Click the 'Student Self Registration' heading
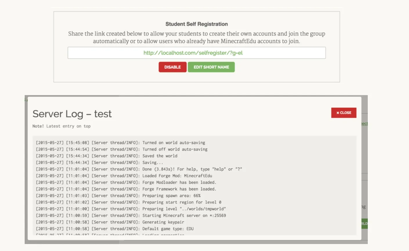Viewport: 409px width, 251px height. 197,24
